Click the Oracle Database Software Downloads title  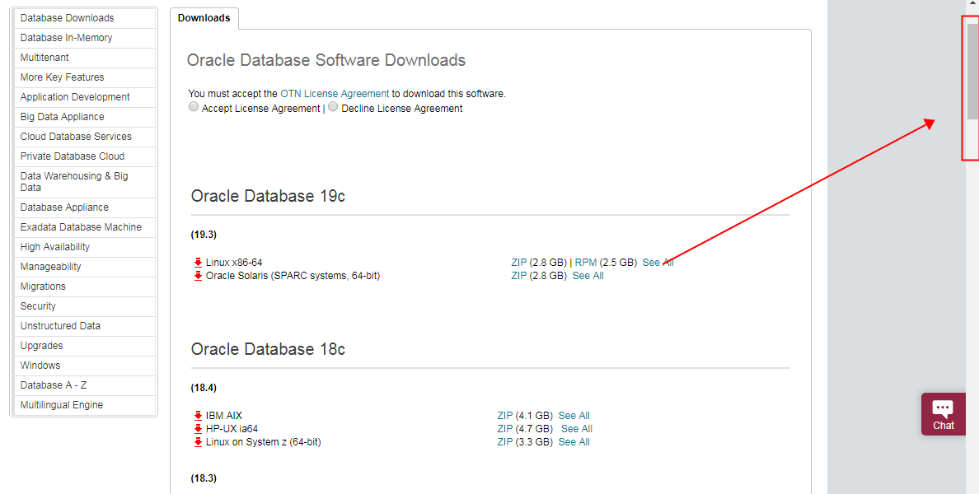326,60
